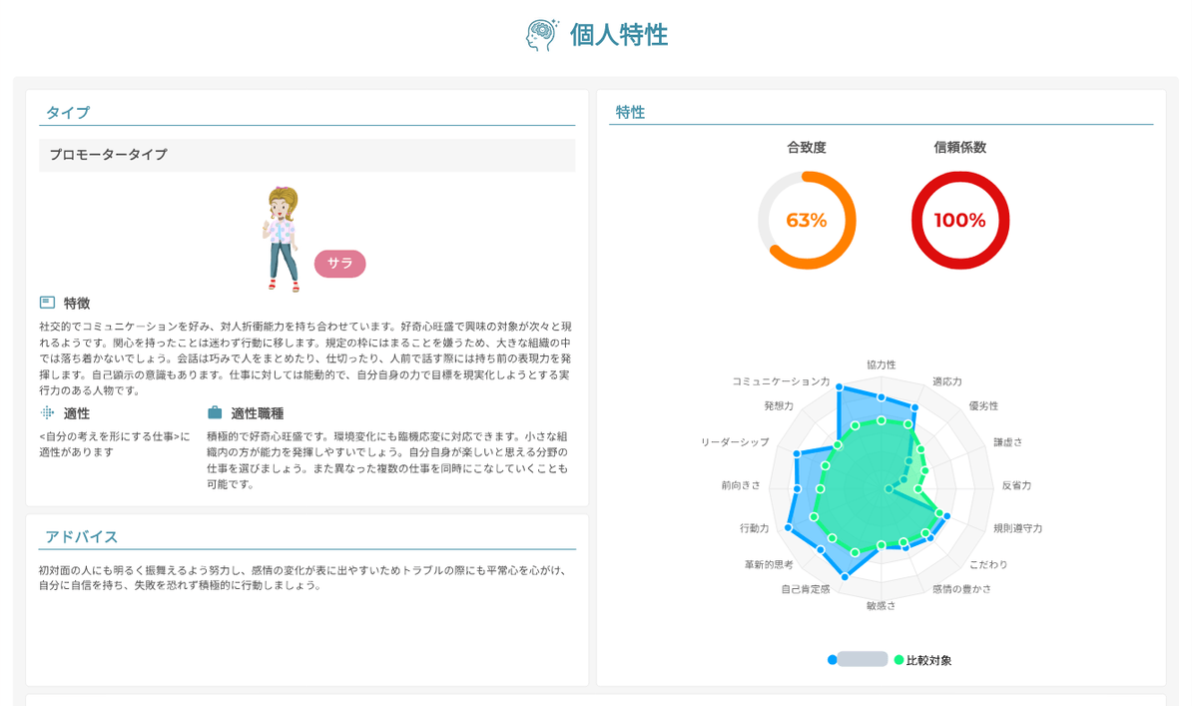Click the 発想力 radar axis label

(779, 406)
